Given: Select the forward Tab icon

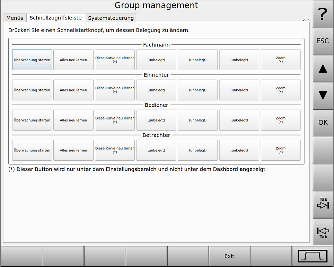Looking at the screenshot, I should [323, 204].
